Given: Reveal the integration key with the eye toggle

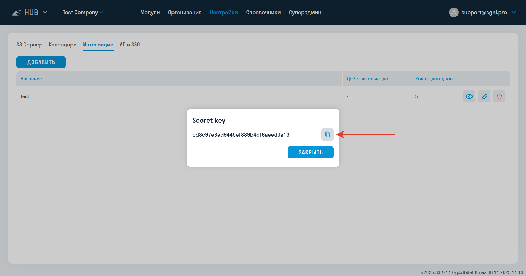Looking at the screenshot, I should (469, 96).
